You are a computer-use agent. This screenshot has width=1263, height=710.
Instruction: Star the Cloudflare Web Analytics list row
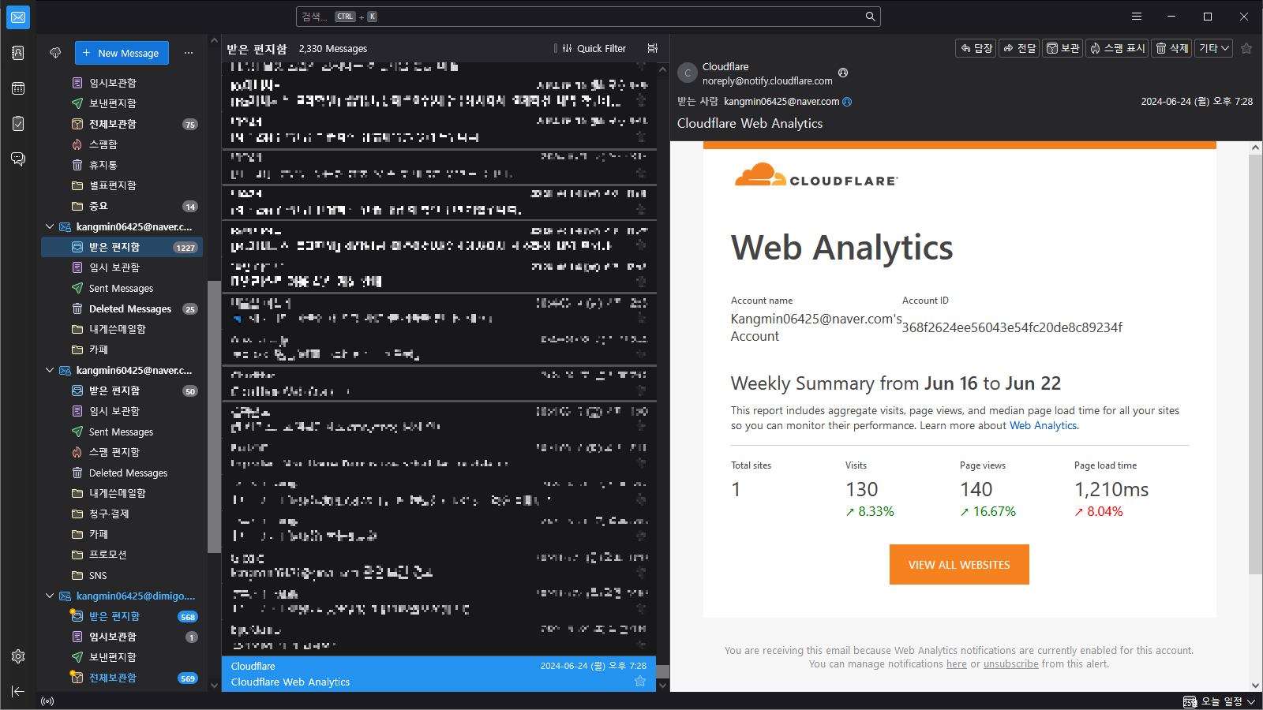(640, 682)
